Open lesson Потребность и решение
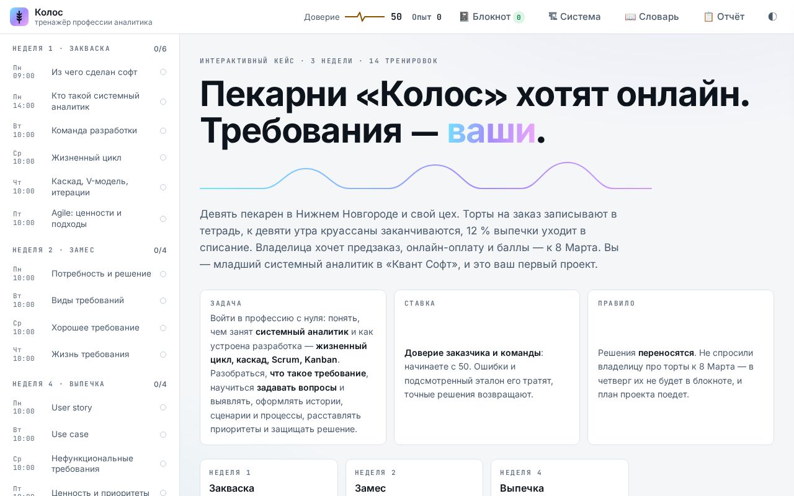This screenshot has height=496, width=794. click(89, 273)
